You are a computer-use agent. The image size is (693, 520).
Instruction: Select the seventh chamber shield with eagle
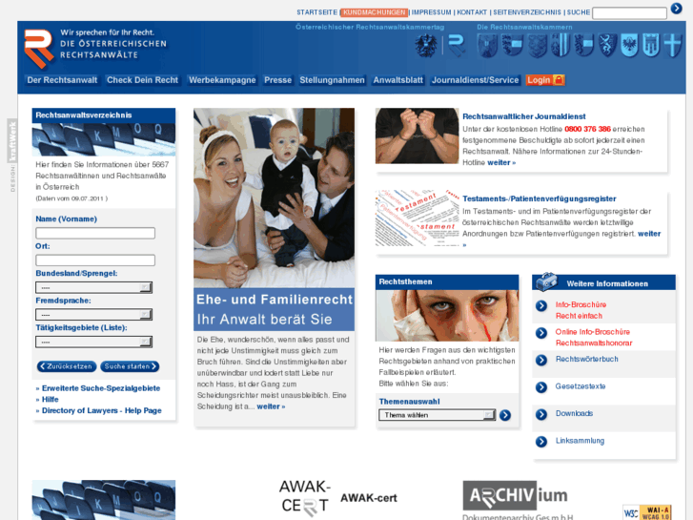click(629, 46)
